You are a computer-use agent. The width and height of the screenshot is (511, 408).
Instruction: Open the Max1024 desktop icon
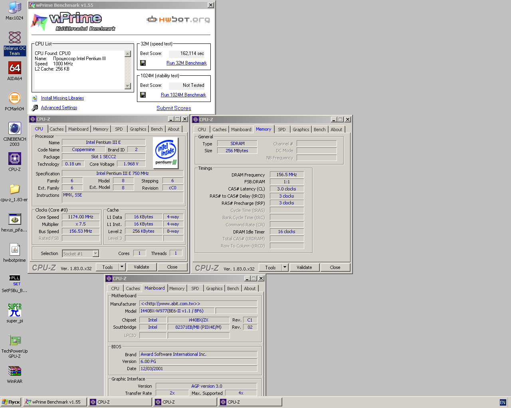[x=14, y=11]
